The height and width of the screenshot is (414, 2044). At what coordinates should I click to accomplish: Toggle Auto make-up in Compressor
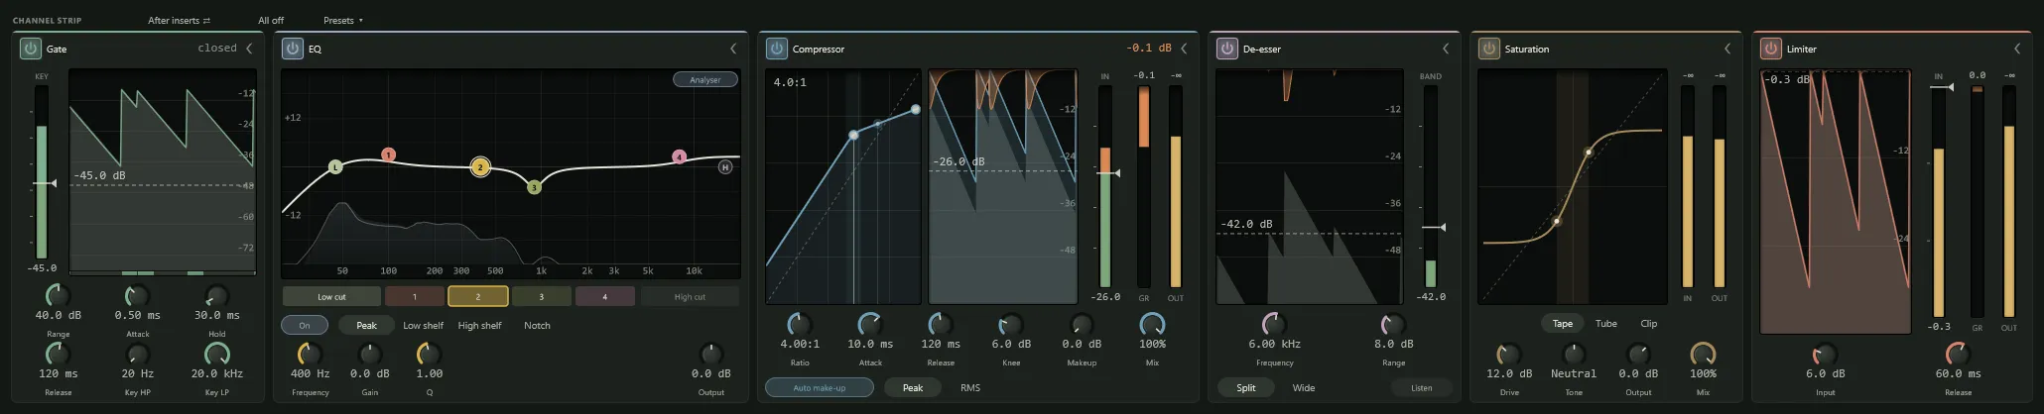[820, 387]
